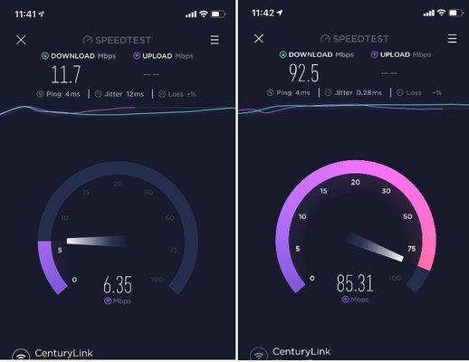Tap the Jitter icon showing 12ms

(x=99, y=94)
